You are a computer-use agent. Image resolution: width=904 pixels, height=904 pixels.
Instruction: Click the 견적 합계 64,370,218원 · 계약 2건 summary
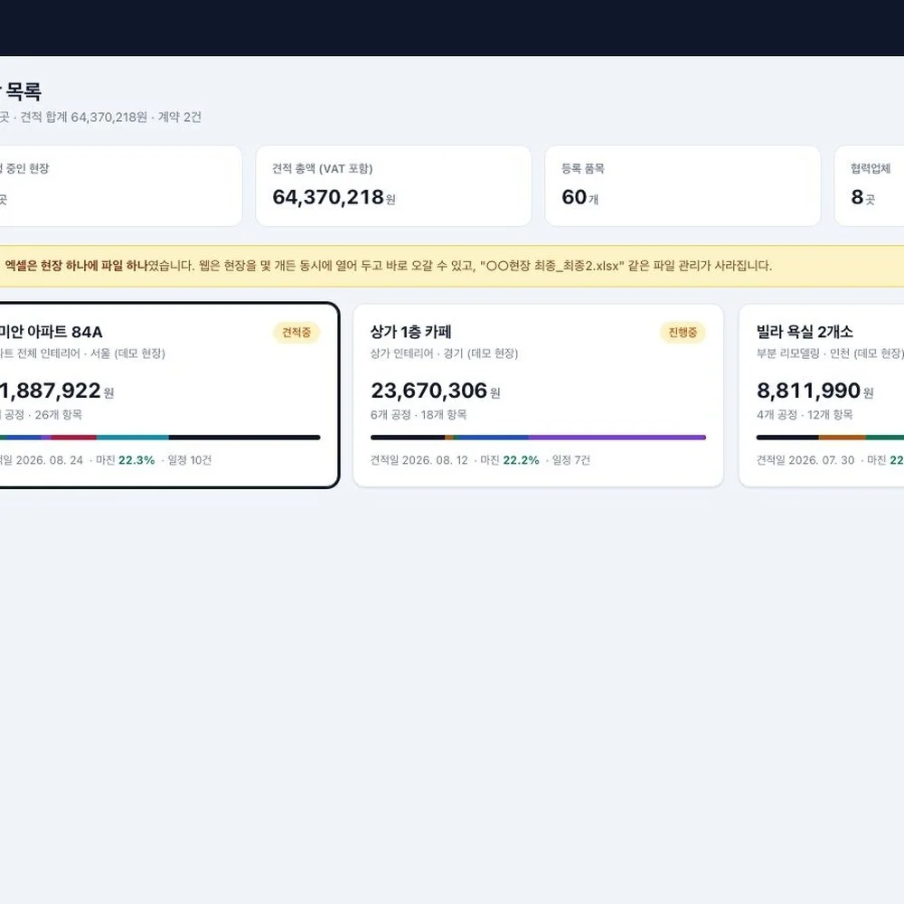pyautogui.click(x=110, y=118)
